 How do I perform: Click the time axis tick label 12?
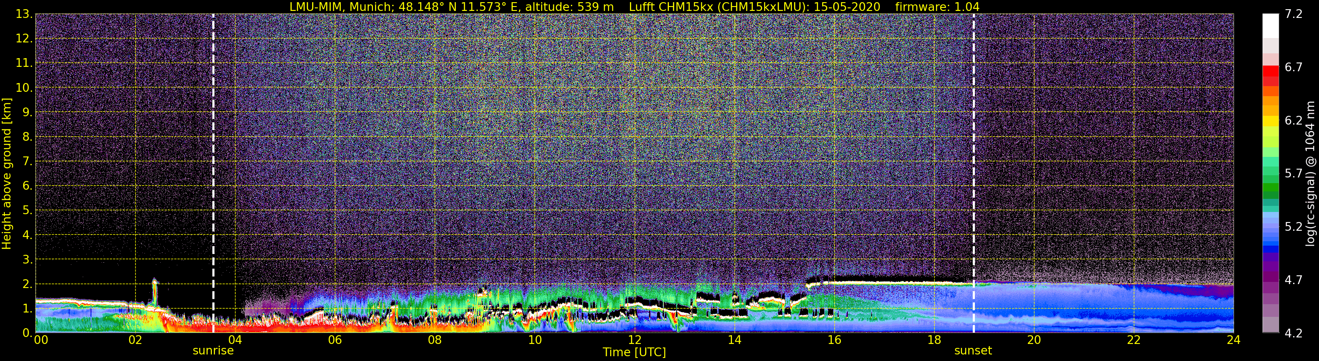click(x=634, y=340)
